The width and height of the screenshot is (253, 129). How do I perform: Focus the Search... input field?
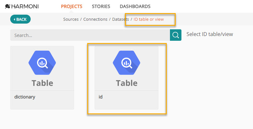click(x=90, y=35)
